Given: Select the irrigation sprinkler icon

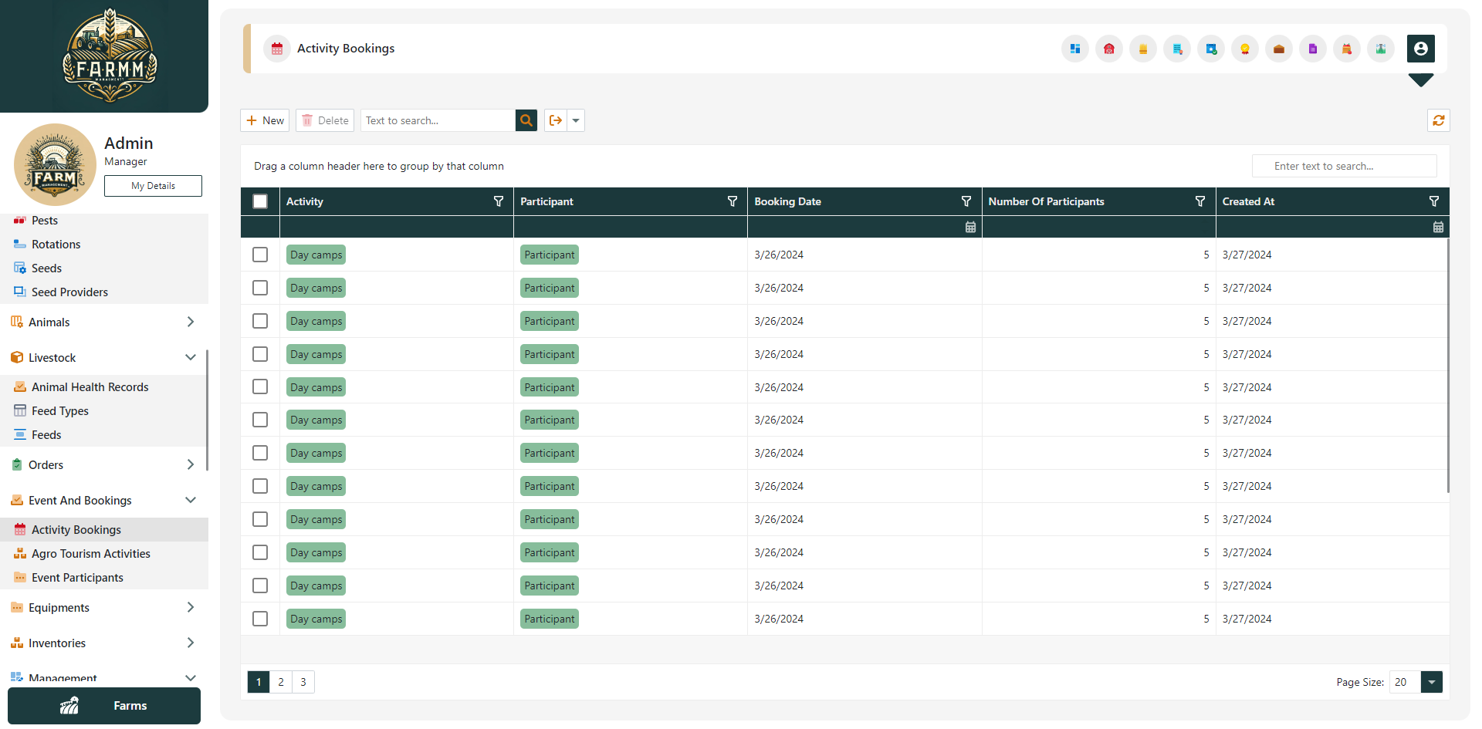Looking at the screenshot, I should (x=1380, y=49).
